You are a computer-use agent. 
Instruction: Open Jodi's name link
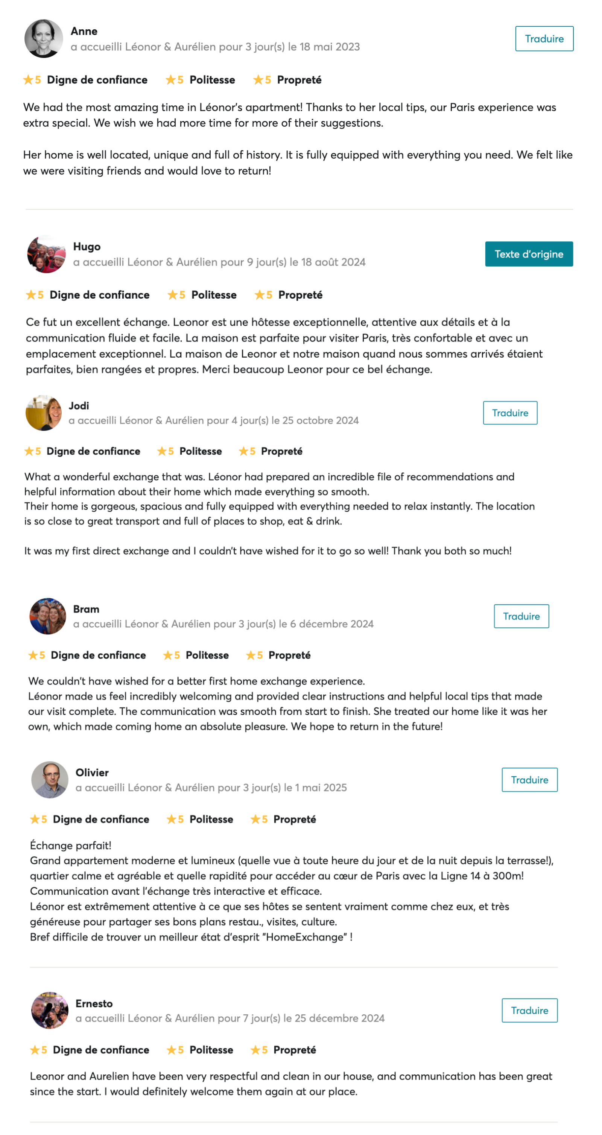click(79, 406)
